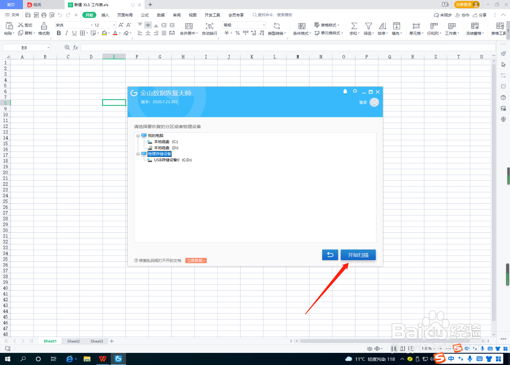This screenshot has width=510, height=365.
Task: Switch to the 开发工具 ribbon tab
Action: click(x=212, y=15)
